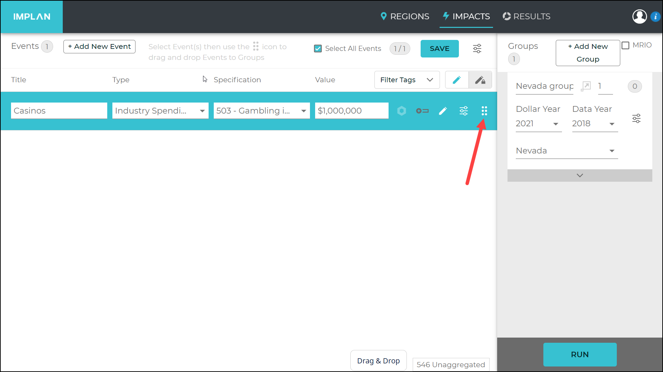Open the Results tab

(x=526, y=16)
